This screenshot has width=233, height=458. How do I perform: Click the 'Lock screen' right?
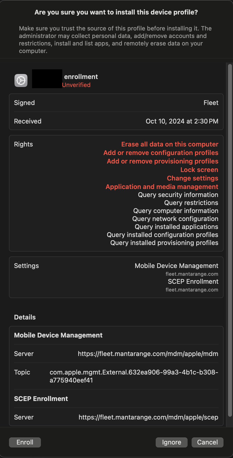click(199, 170)
